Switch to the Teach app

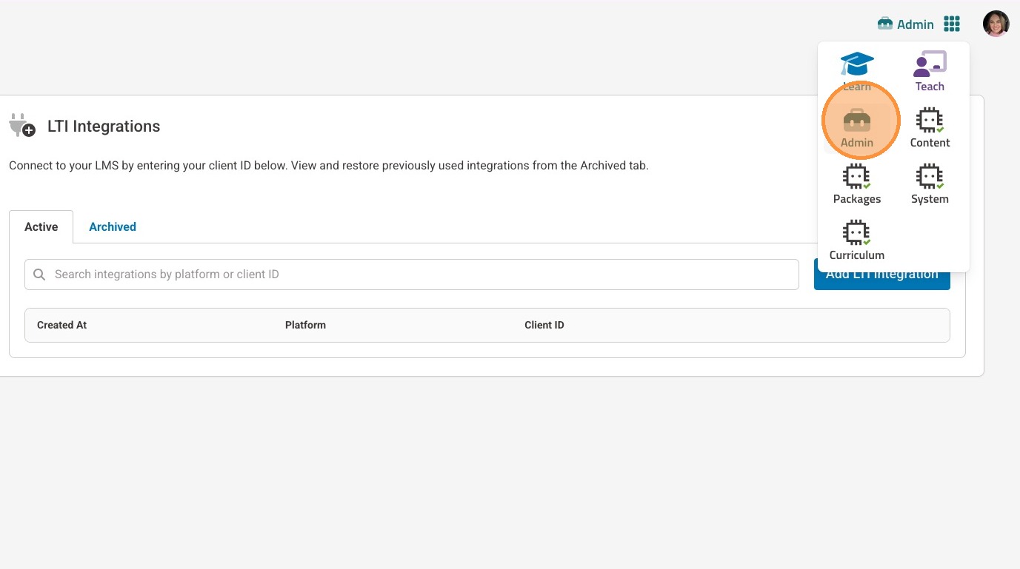point(930,70)
